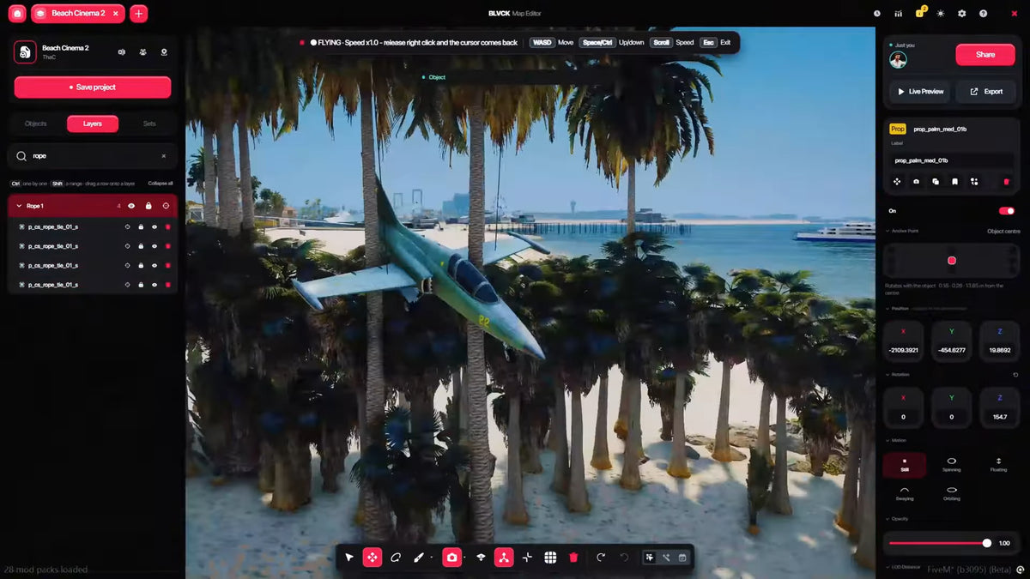Toggle lock on second p_cs_rope_tie_01_s item
1030x579 pixels.
pos(141,246)
